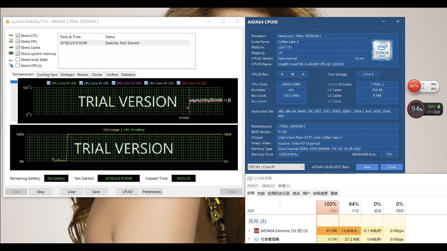Click the blue temperature graph scale slider

coord(14,82)
